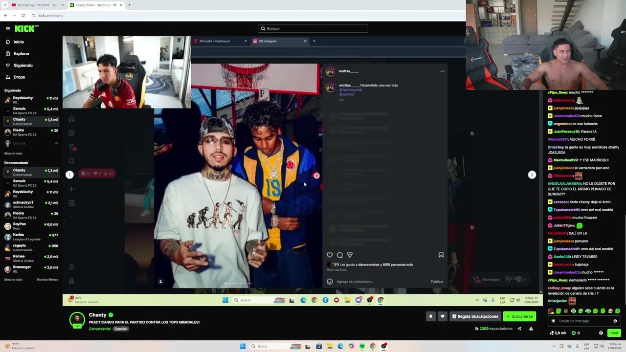This screenshot has height=352, width=626.
Task: Select the Instagram tab in the stream
Action: tap(279, 41)
